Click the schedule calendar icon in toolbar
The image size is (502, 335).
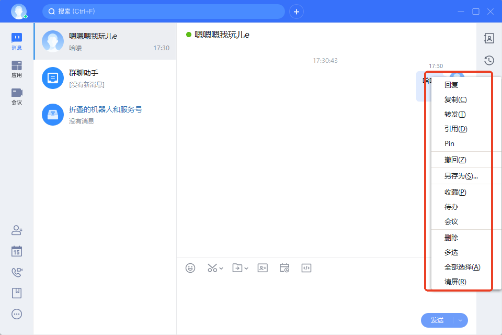[x=284, y=268]
